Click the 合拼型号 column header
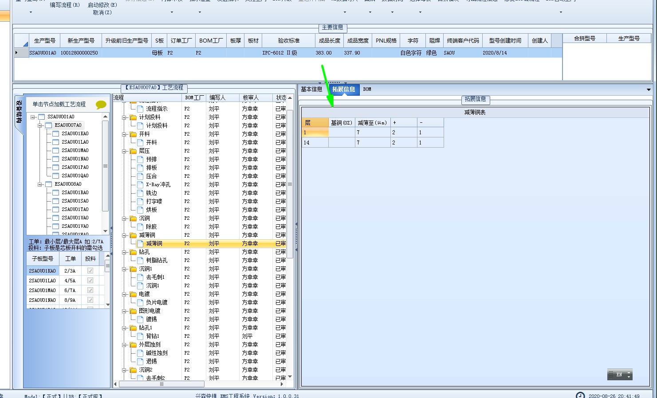 [585, 39]
